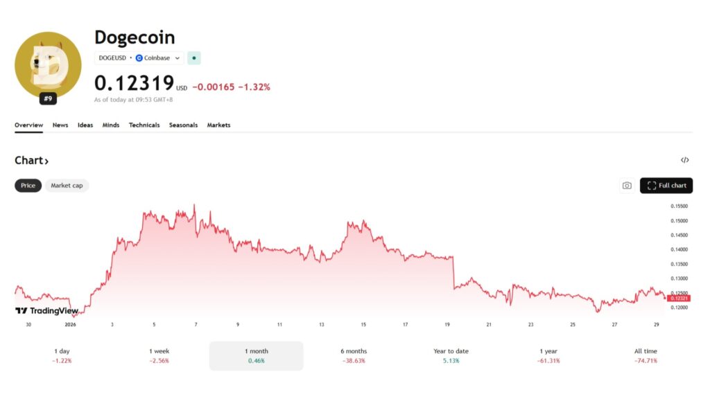Click the camera snapshot icon above the chart
Image resolution: width=710 pixels, height=399 pixels.
pos(627,185)
